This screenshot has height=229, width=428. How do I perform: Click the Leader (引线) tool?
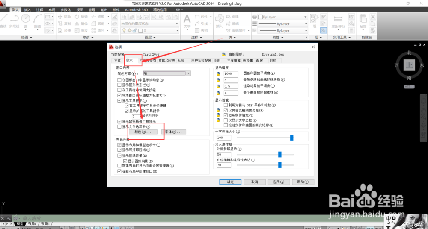(202, 24)
